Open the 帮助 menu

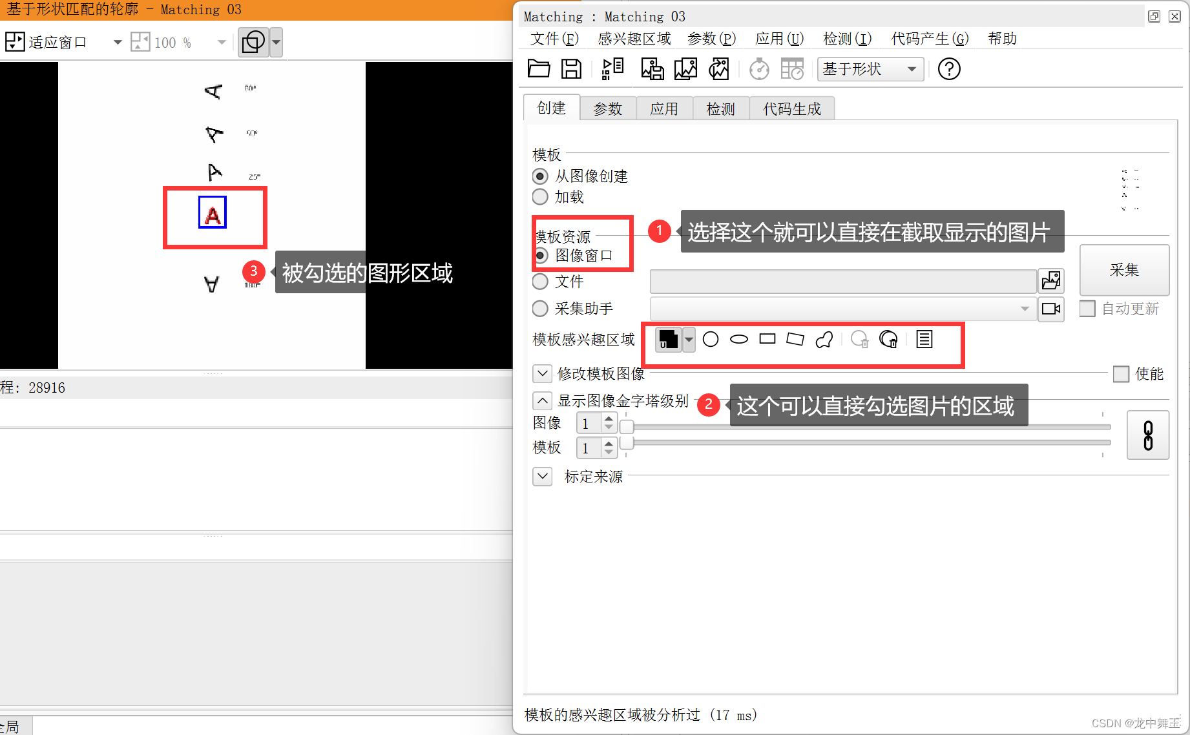(x=1003, y=39)
